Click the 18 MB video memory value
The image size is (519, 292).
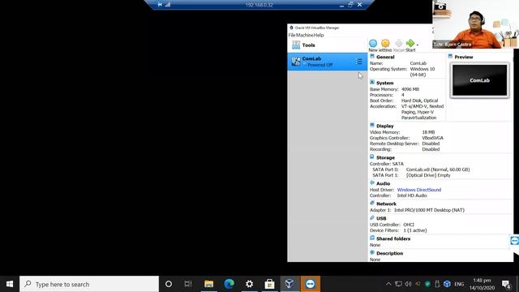coord(428,132)
